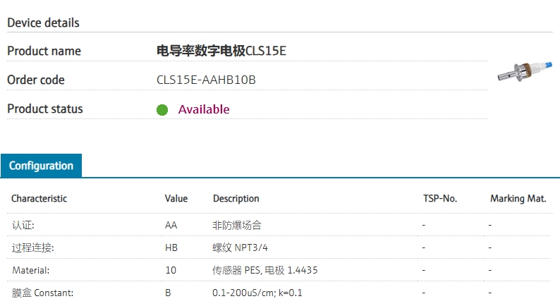The image size is (560, 306).
Task: Select the Configuration tab
Action: coord(41,166)
